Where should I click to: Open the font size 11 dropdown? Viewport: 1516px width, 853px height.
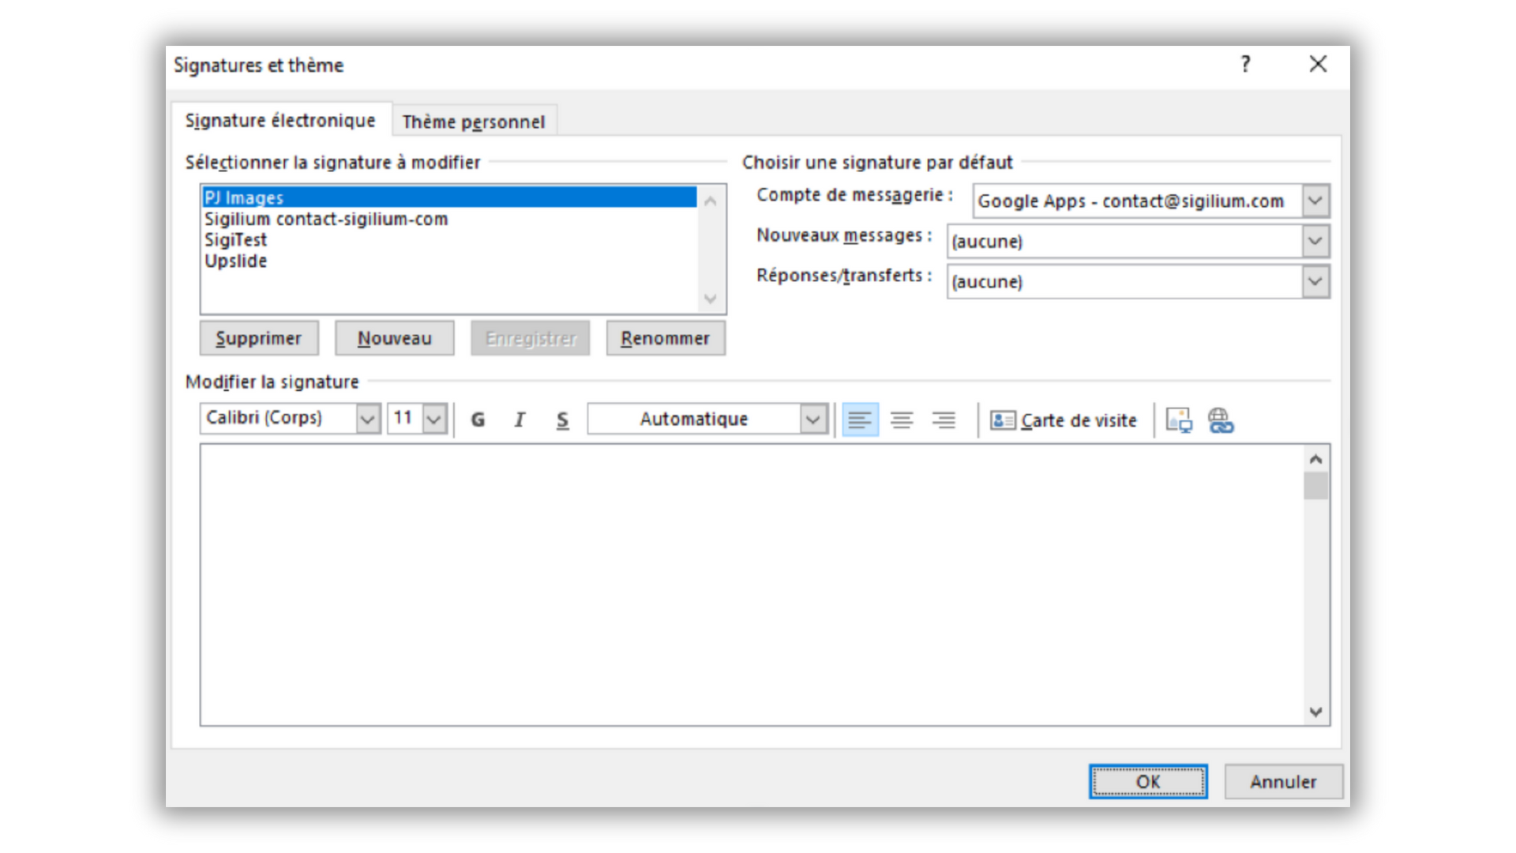[x=434, y=419]
